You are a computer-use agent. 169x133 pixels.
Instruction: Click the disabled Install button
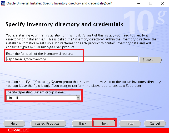click(x=130, y=124)
